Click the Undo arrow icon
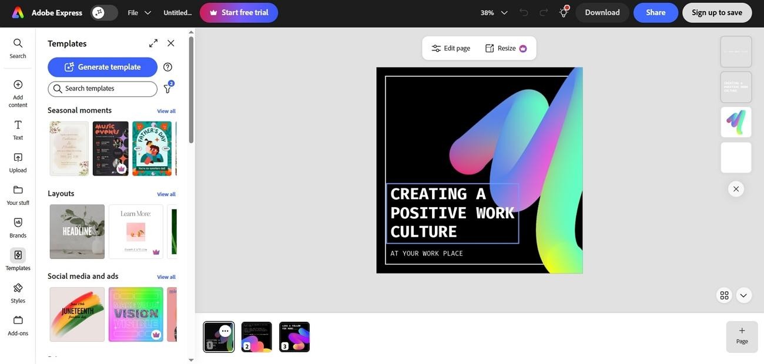Viewport: 764px width, 364px height. [x=524, y=12]
